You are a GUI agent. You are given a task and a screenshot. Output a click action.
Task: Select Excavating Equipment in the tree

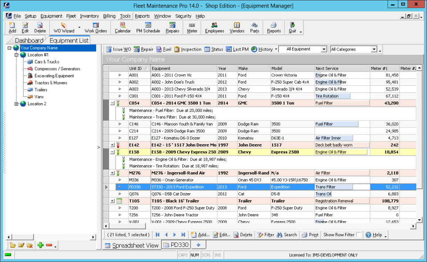click(x=54, y=76)
